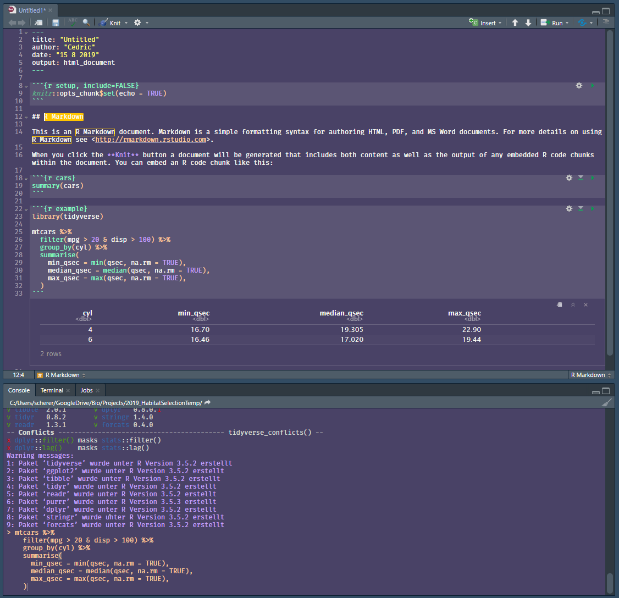Open publish options dropdown arrow

point(591,23)
